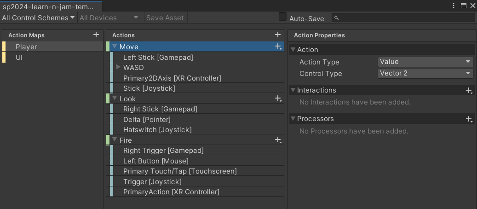The height and width of the screenshot is (209, 477).
Task: Add a Processor with plus icon
Action: click(x=469, y=119)
